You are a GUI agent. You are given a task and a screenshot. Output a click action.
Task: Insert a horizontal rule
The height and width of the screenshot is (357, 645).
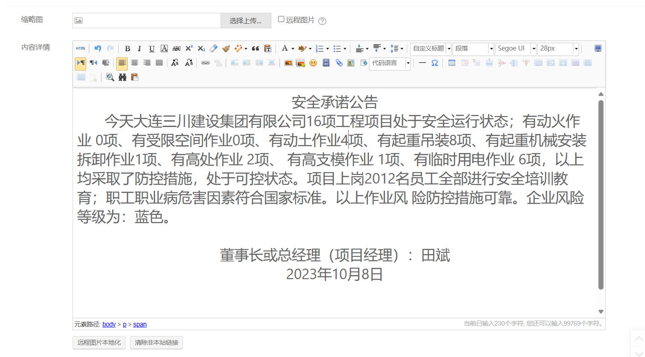(x=422, y=63)
